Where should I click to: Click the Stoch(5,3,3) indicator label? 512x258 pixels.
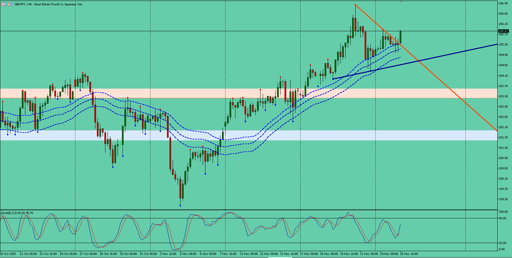17,213
